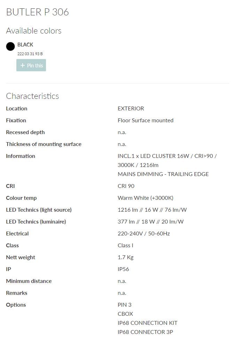Image resolution: width=235 pixels, height=343 pixels.
Task: Click the Class I value
Action: click(125, 246)
